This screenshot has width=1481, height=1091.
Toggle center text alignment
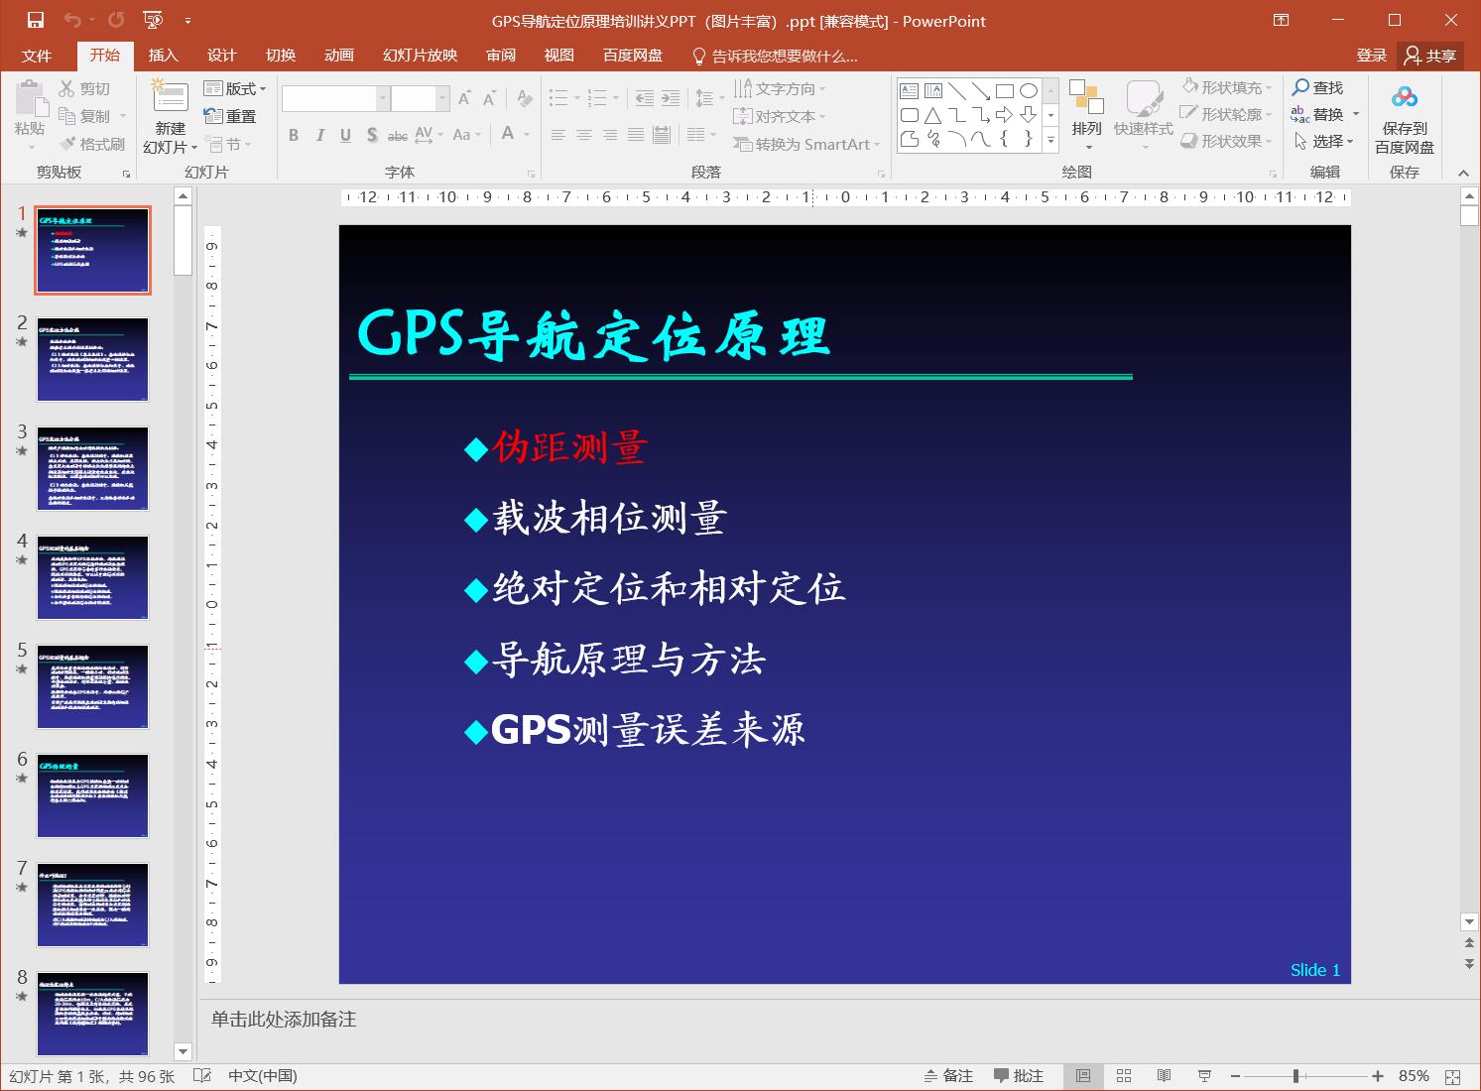(584, 135)
